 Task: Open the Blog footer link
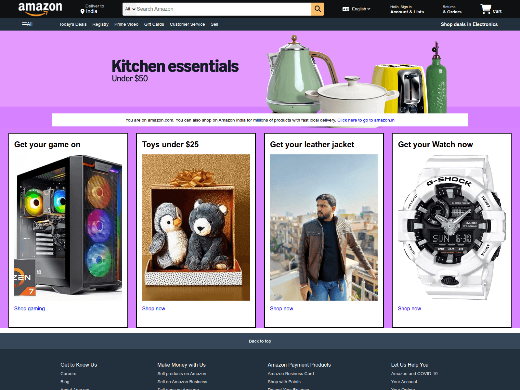pyautogui.click(x=65, y=382)
